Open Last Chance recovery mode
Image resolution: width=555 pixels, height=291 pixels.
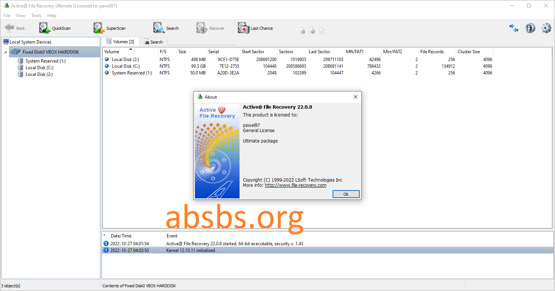point(255,28)
